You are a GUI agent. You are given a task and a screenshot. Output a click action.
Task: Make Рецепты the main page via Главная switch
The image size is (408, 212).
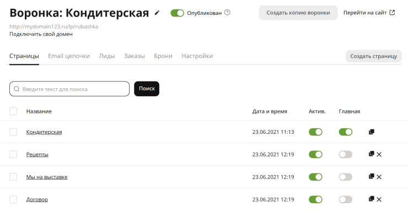coord(346,154)
